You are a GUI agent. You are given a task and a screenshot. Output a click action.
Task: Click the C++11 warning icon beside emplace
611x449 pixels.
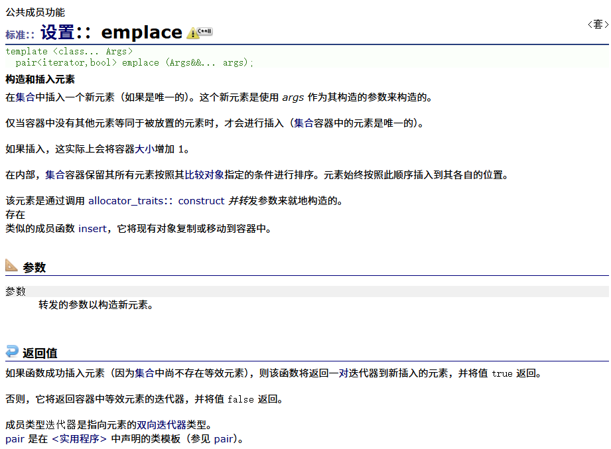point(200,32)
